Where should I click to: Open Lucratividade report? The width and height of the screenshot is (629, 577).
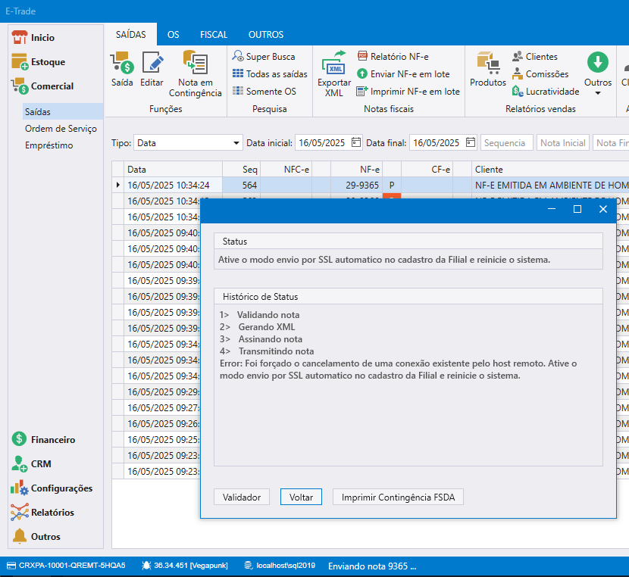546,92
